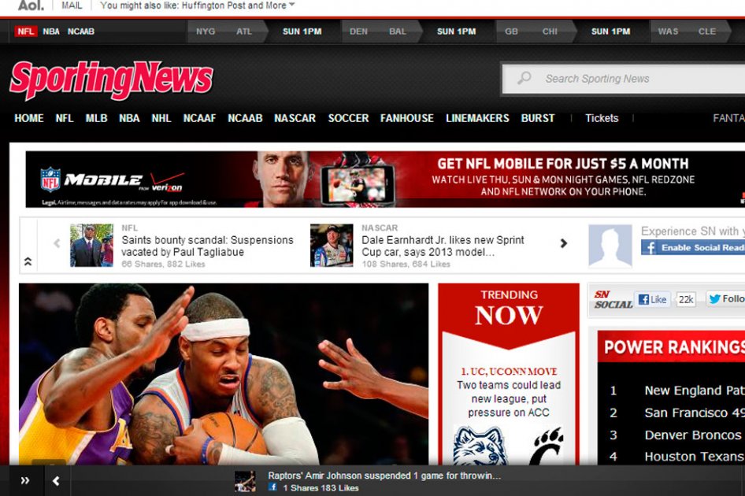Open NHL section in main navigation
Viewport: 745px width, 496px height.
(161, 118)
